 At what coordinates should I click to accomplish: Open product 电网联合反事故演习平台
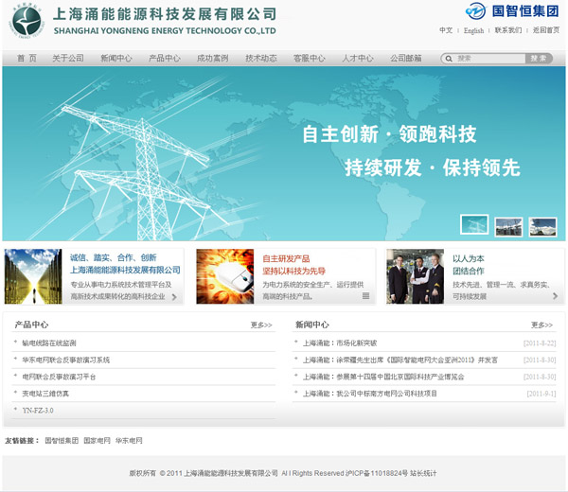click(59, 377)
